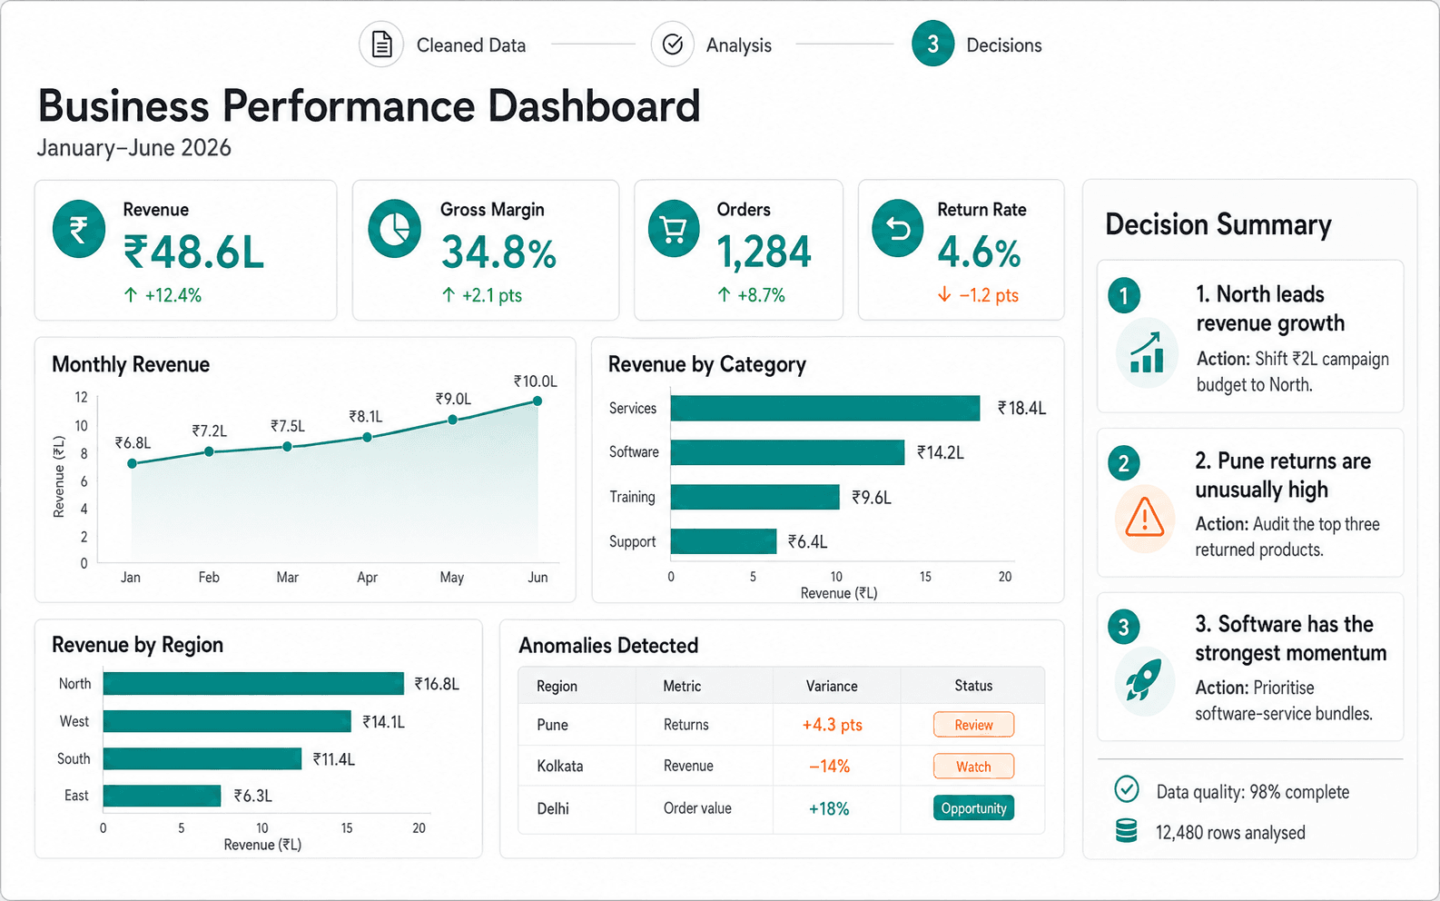Image resolution: width=1440 pixels, height=901 pixels.
Task: Click the +4.3 pts variance value
Action: [832, 725]
